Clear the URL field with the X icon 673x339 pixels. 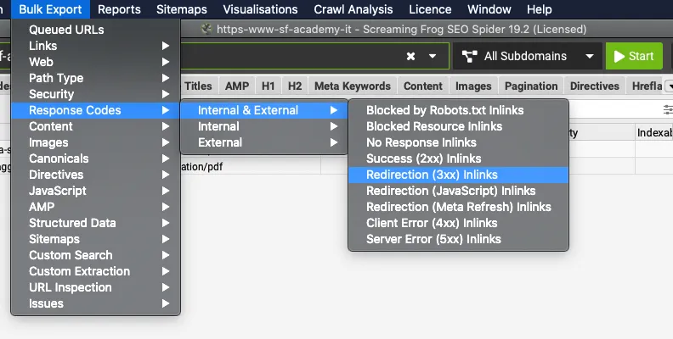point(410,57)
